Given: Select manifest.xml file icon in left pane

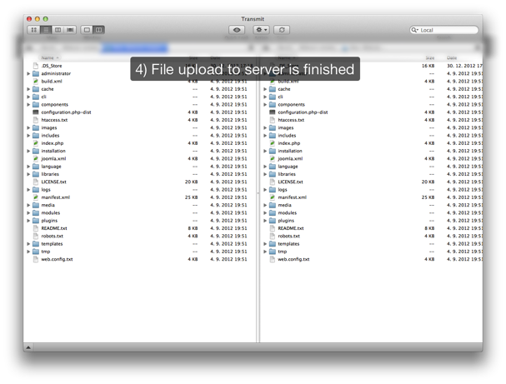Looking at the screenshot, I should (x=36, y=197).
